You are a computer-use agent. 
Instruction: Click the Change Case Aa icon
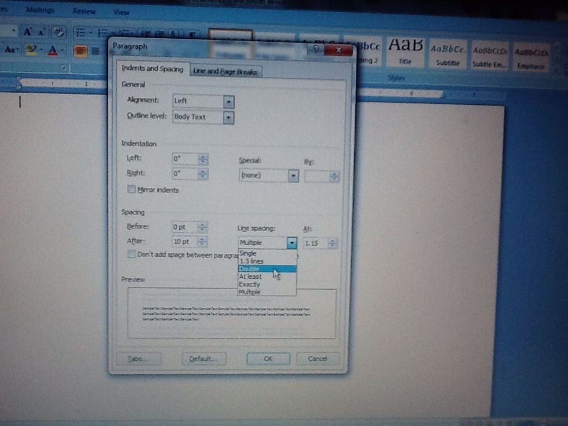[x=10, y=50]
